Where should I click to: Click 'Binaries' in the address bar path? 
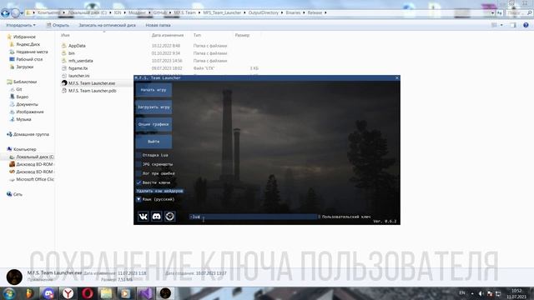pyautogui.click(x=293, y=12)
